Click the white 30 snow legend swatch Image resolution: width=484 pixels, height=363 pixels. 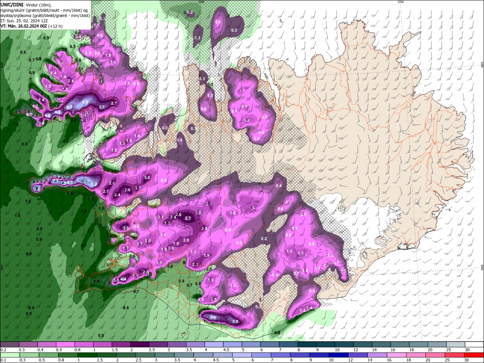[474, 344]
